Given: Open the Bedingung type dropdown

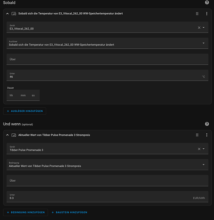Looking at the screenshot, I should (x=107, y=165).
